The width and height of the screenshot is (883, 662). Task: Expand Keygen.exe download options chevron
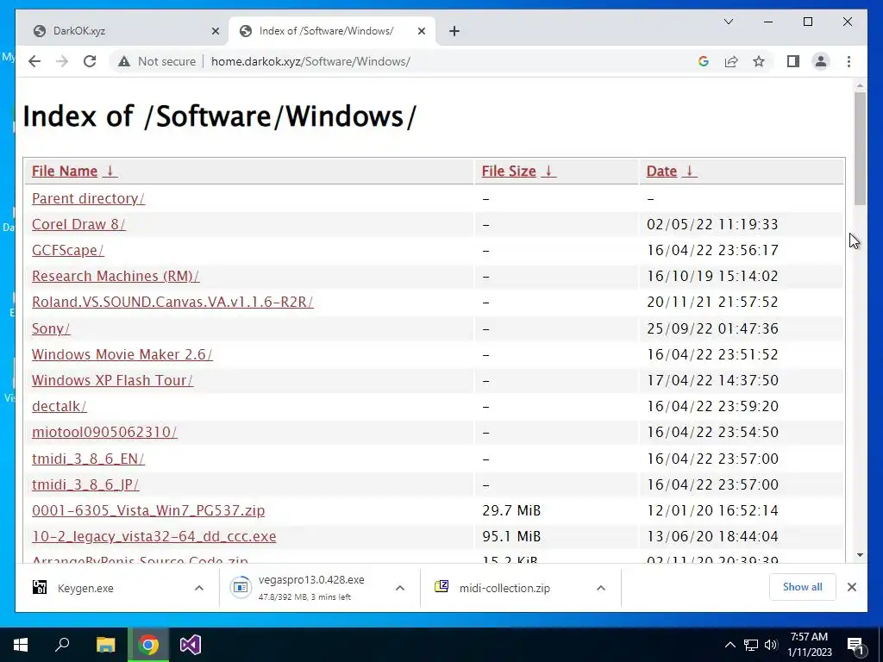click(199, 588)
